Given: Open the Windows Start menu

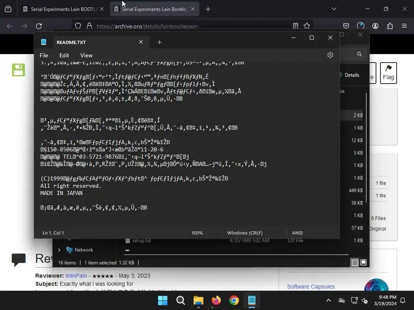Looking at the screenshot, I should (x=163, y=300).
